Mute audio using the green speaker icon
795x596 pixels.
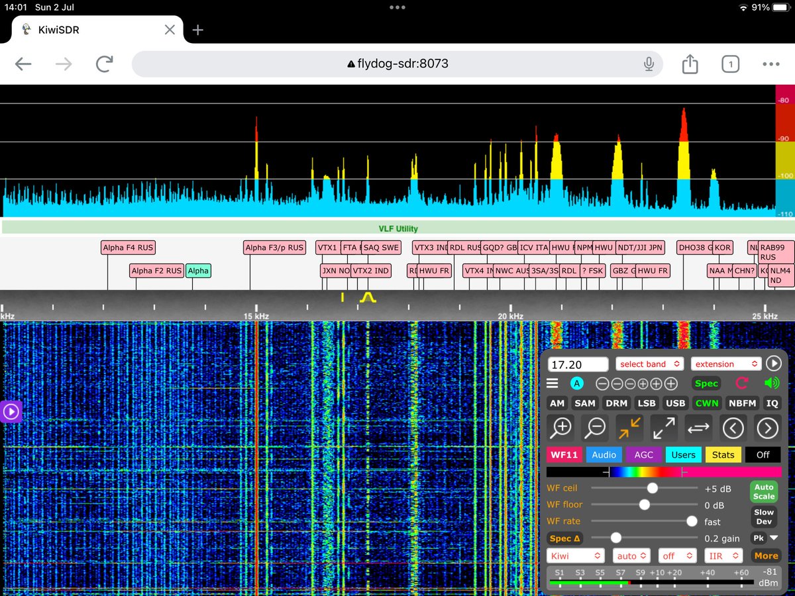[772, 383]
